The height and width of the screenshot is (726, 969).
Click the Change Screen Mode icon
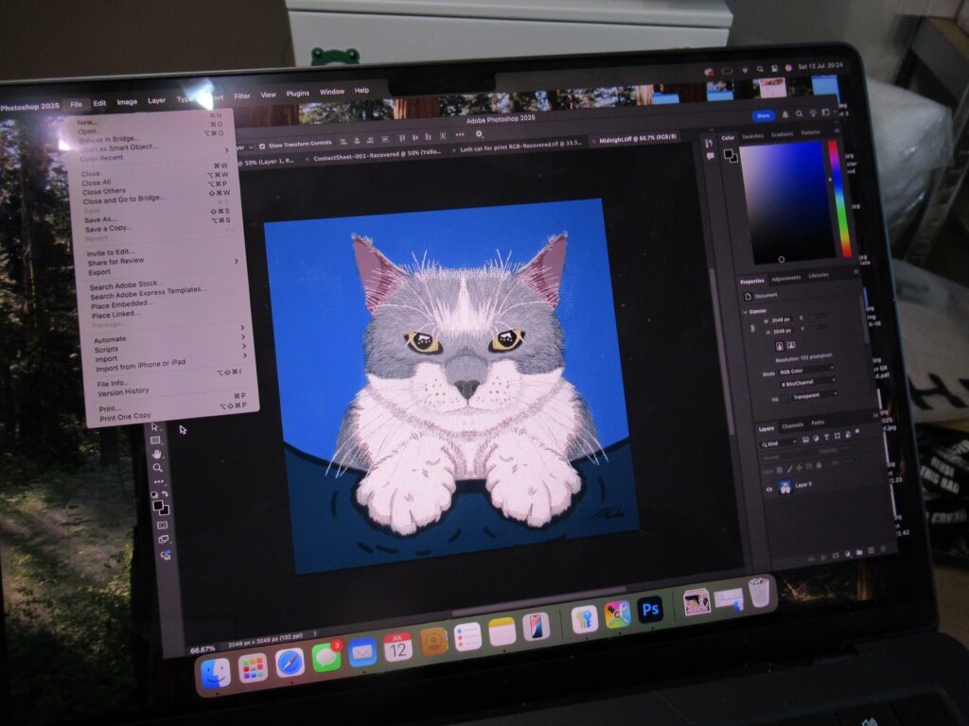163,540
